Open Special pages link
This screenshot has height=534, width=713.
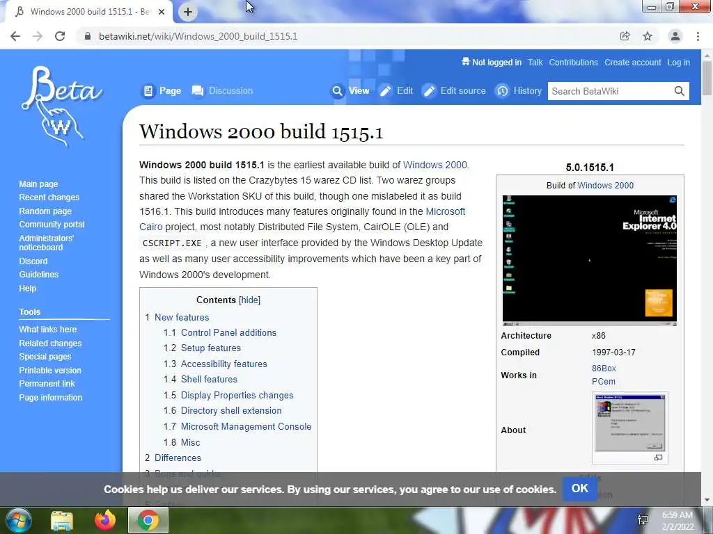click(x=45, y=357)
